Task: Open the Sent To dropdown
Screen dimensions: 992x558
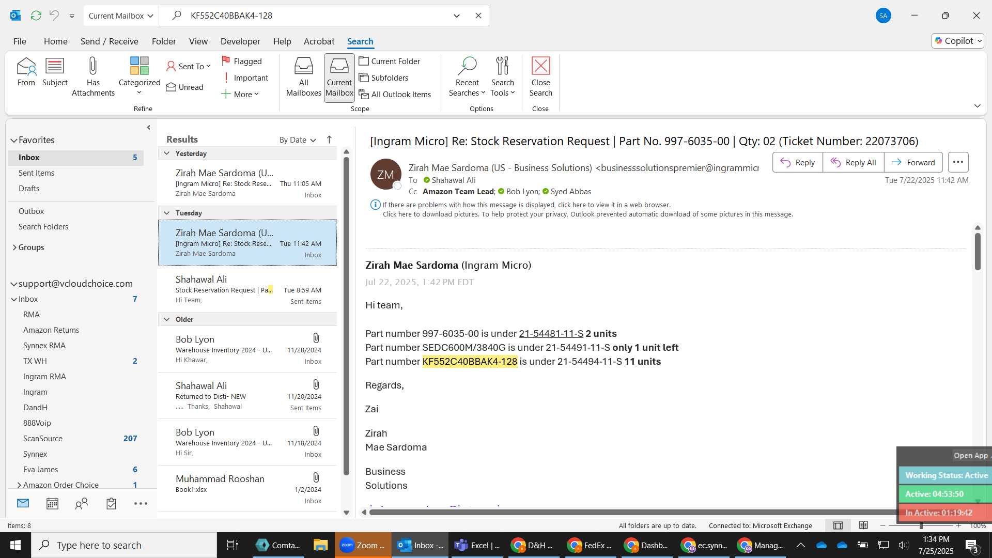Action: (x=189, y=66)
